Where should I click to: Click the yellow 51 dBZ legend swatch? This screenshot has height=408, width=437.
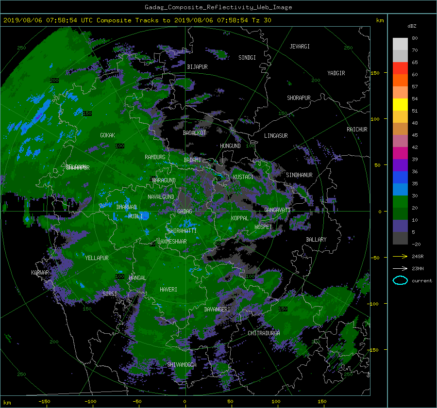[x=400, y=105]
